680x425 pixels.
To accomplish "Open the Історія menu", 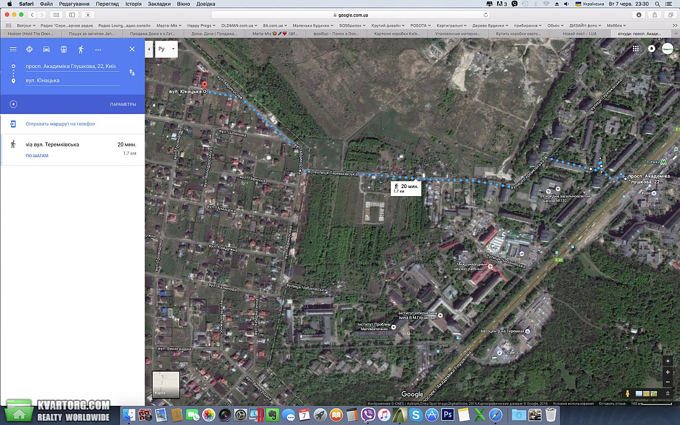I will coord(133,4).
